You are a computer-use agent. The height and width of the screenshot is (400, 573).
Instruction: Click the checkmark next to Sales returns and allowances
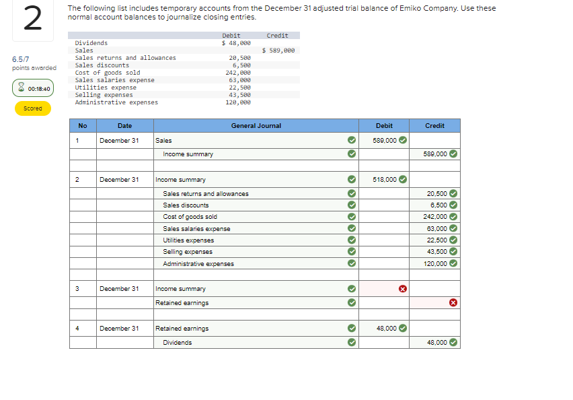pos(350,193)
